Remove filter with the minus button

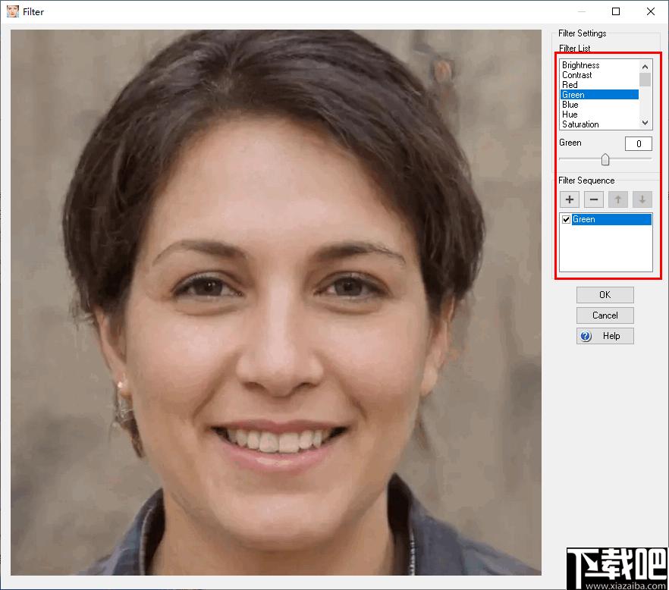(593, 199)
